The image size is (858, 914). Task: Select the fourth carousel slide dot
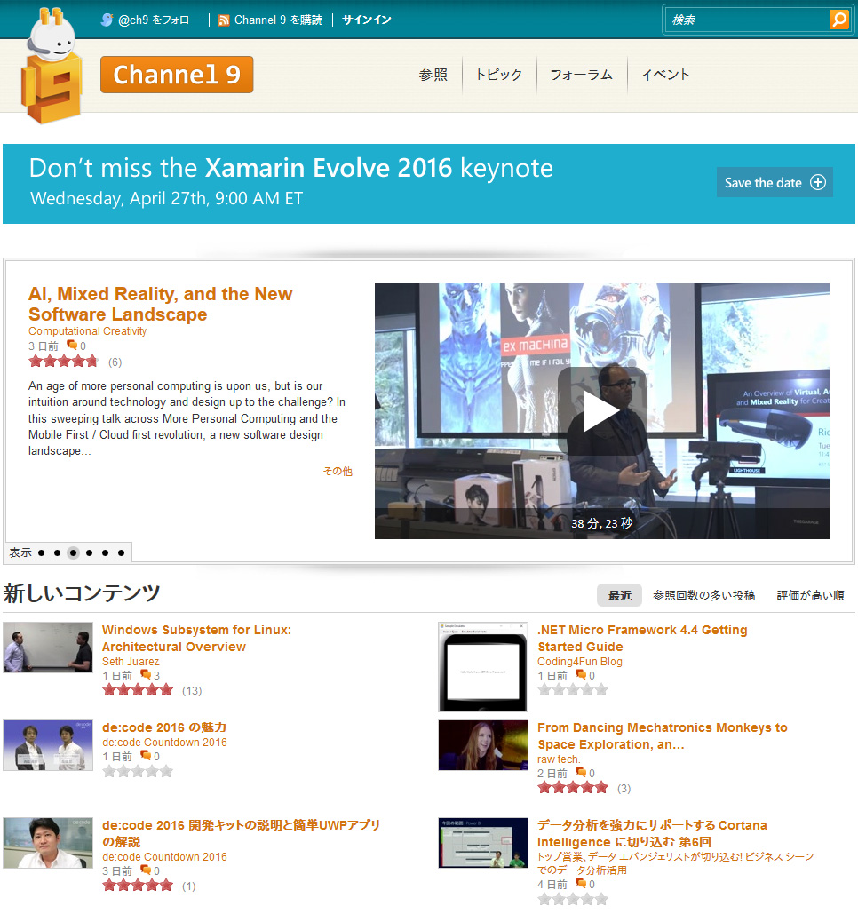tap(89, 552)
